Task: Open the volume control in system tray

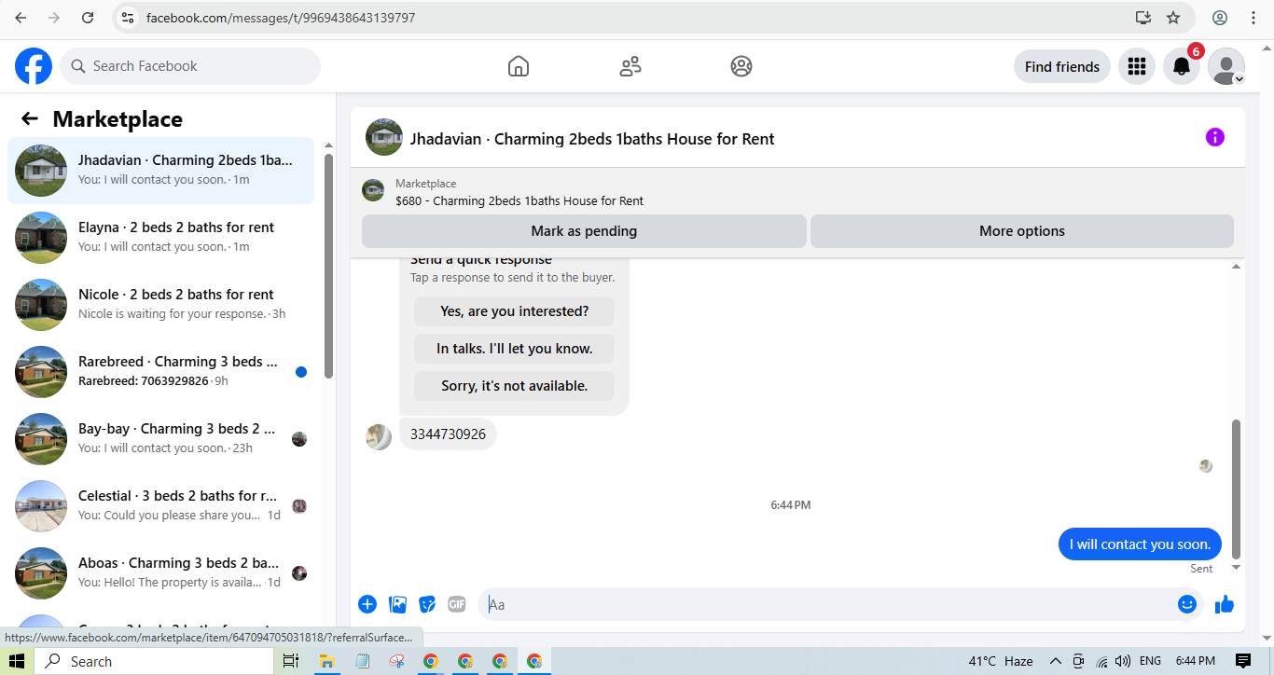Action: point(1123,661)
